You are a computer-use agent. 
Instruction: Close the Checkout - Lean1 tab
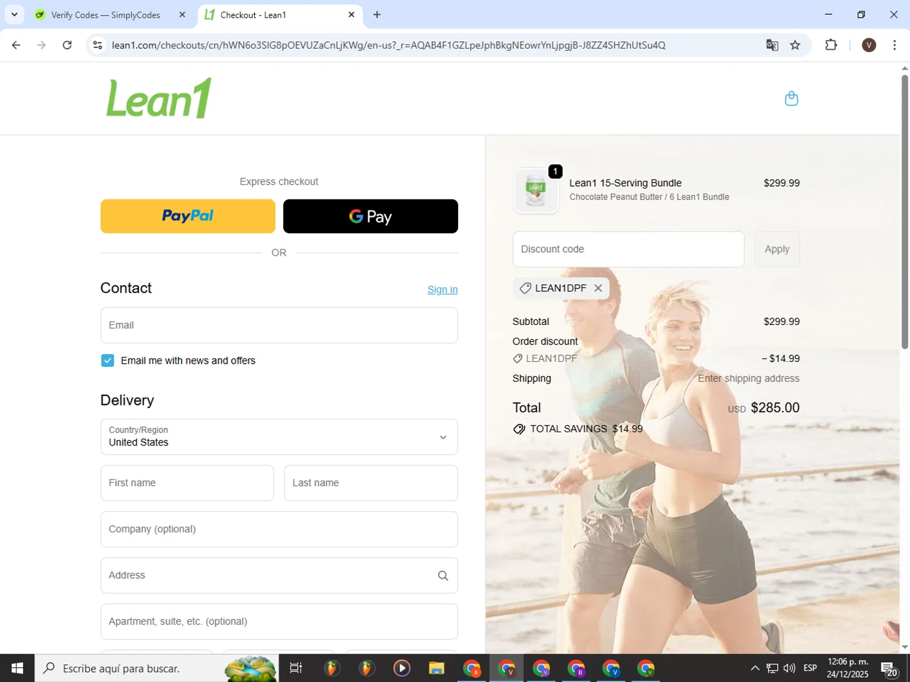click(351, 15)
